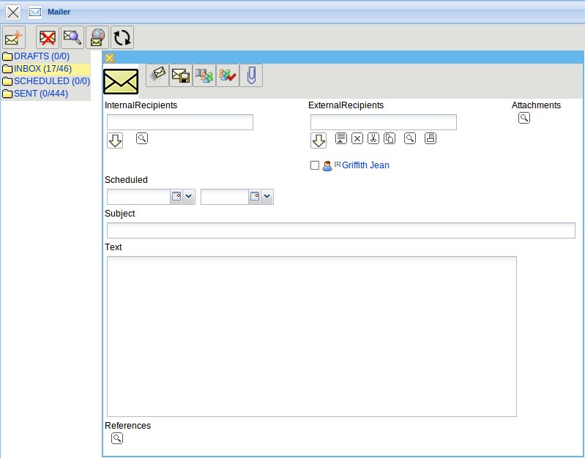Expand the second Scheduled field dropdown arrow
The image size is (585, 458).
point(267,197)
